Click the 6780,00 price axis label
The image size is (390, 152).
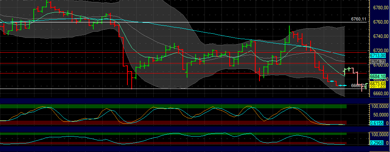pyautogui.click(x=381, y=8)
